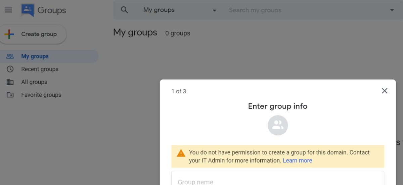The width and height of the screenshot is (403, 185).
Task: Open the advanced search options arrow
Action: [x=392, y=10]
